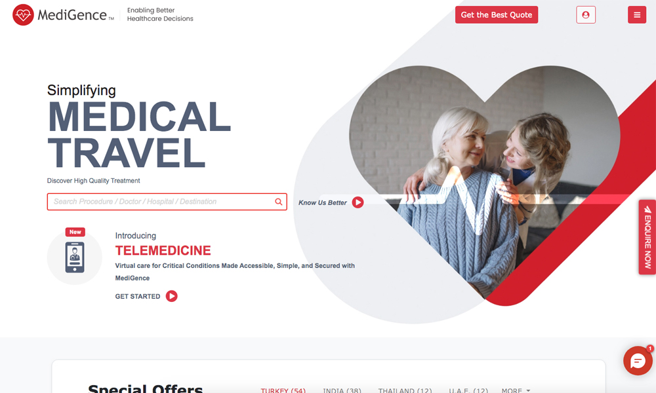Image resolution: width=656 pixels, height=393 pixels.
Task: Open the user account profile icon
Action: coord(586,15)
